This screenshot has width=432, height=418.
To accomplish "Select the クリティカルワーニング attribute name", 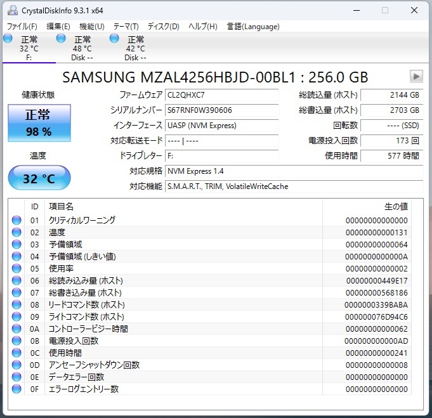I will [x=82, y=220].
